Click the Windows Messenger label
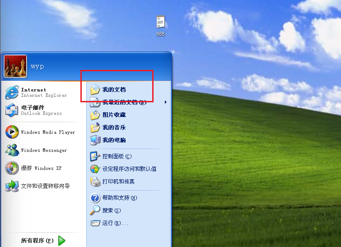341x247 pixels. coord(44,150)
